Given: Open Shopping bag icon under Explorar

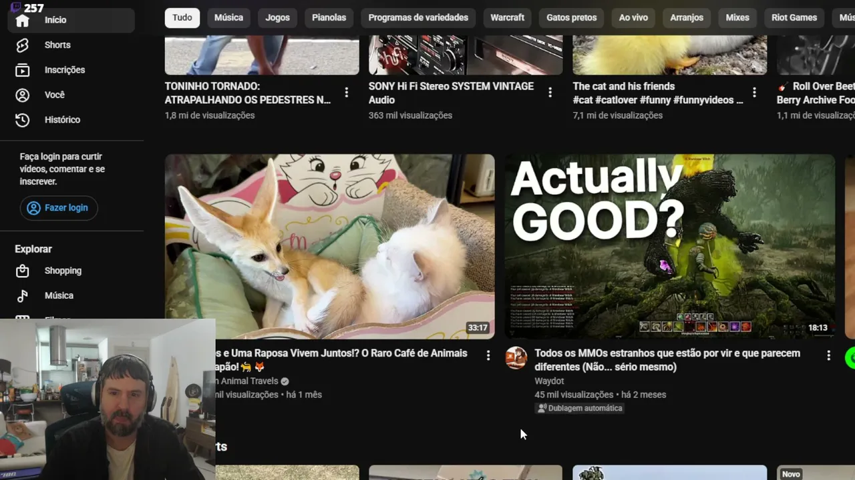Looking at the screenshot, I should click(x=23, y=271).
